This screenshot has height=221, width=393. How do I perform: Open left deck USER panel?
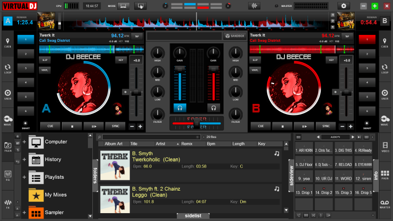[7, 95]
